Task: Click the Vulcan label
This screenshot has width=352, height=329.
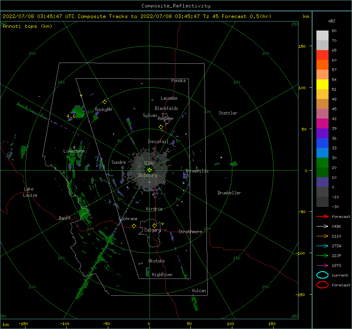Action: [x=199, y=291]
